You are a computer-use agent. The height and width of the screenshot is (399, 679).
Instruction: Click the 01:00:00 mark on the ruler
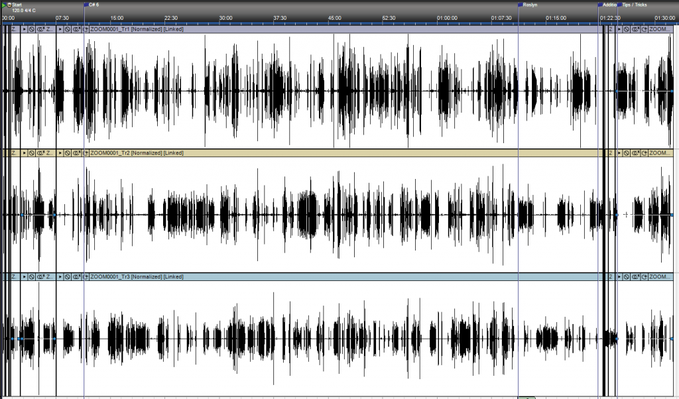(x=447, y=18)
